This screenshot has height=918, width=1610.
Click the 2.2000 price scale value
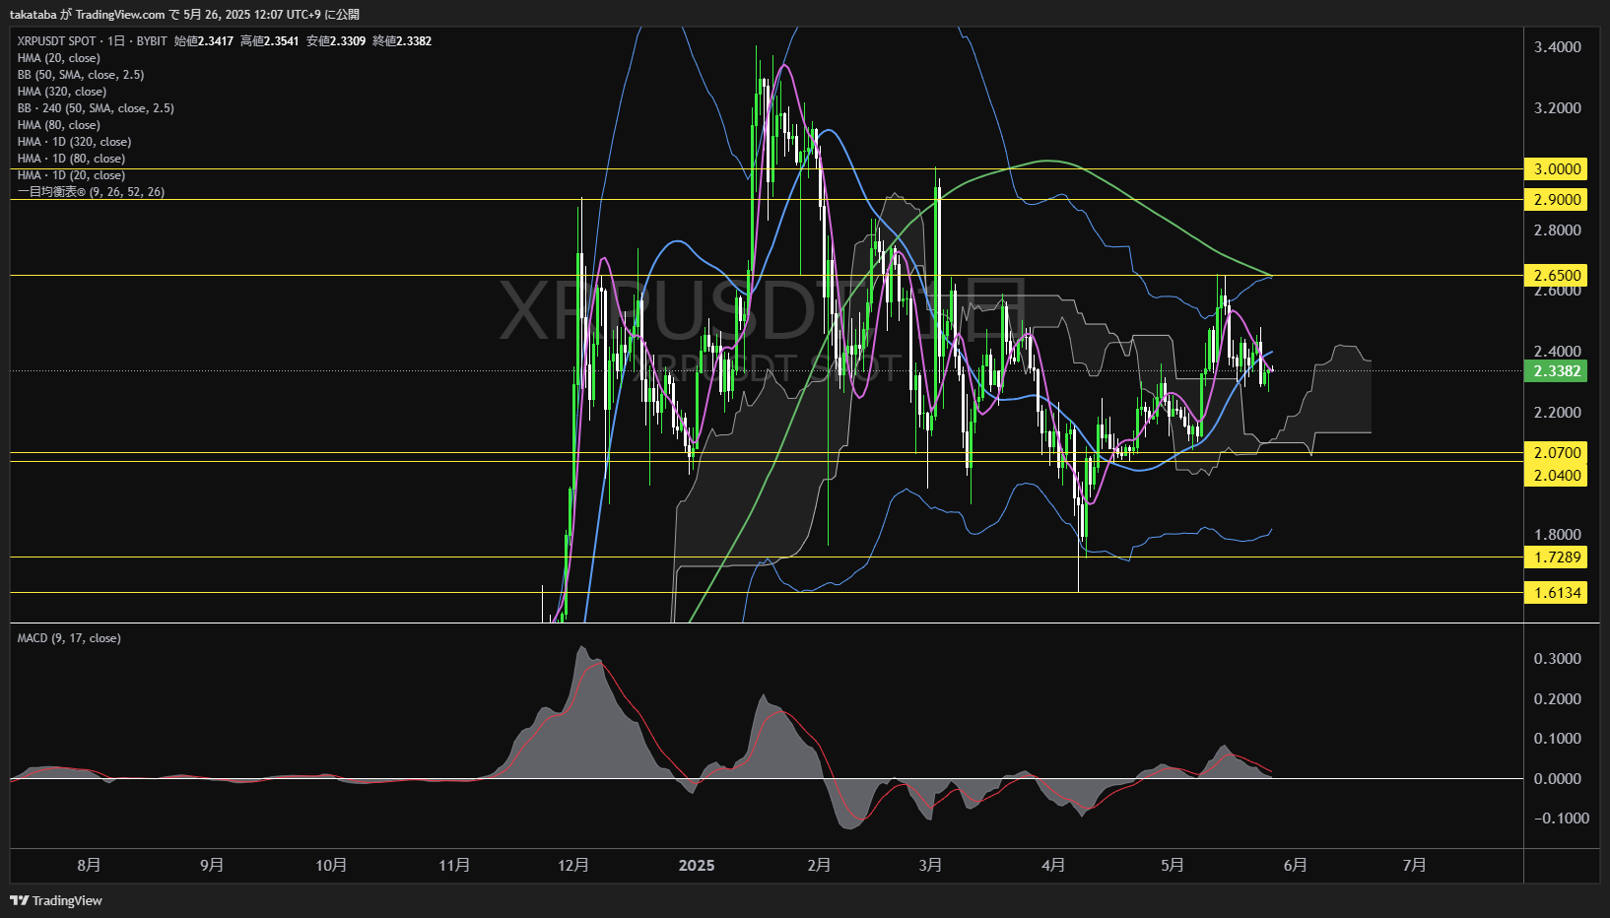(1558, 413)
